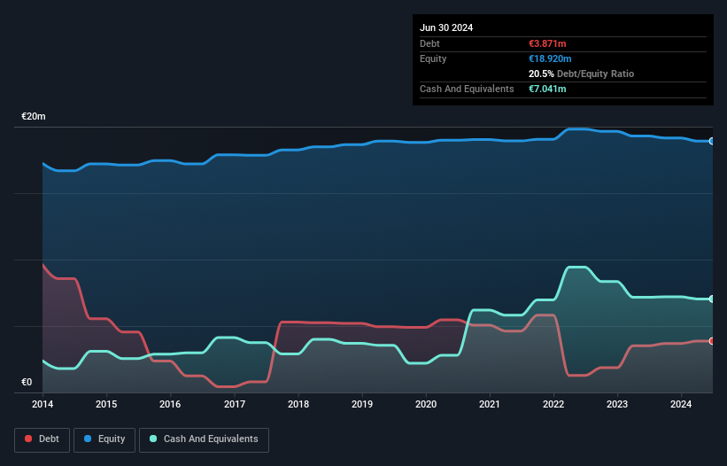Click the €3.871m debt value
The width and height of the screenshot is (727, 466).
click(547, 43)
